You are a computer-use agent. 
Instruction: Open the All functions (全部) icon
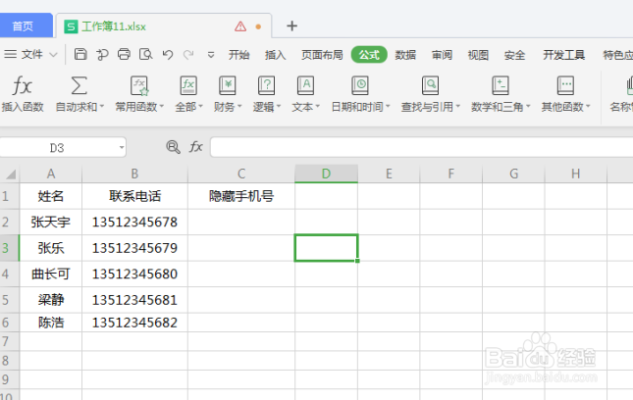(188, 85)
